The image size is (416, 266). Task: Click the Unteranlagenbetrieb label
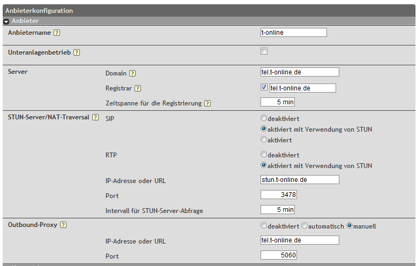39,52
